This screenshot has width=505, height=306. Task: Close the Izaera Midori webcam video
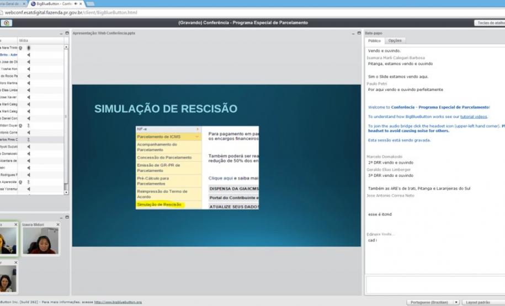pyautogui.click(x=58, y=225)
